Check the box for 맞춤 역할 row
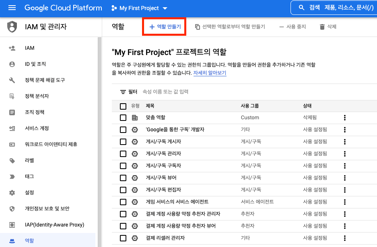 click(123, 118)
